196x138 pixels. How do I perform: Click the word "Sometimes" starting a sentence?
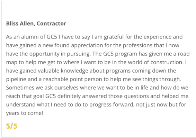tap(20, 88)
